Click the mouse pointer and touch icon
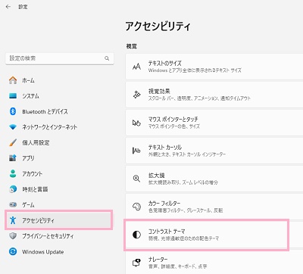This screenshot has height=274, width=303. click(x=136, y=123)
